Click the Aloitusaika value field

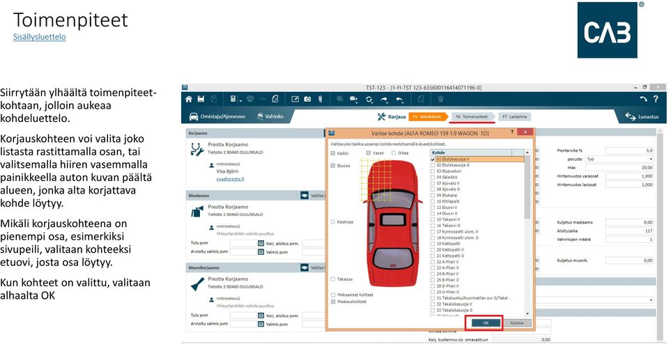pos(630,230)
